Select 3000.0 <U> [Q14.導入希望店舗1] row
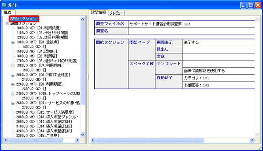Screen dimensions: 263x151 [44, 121]
